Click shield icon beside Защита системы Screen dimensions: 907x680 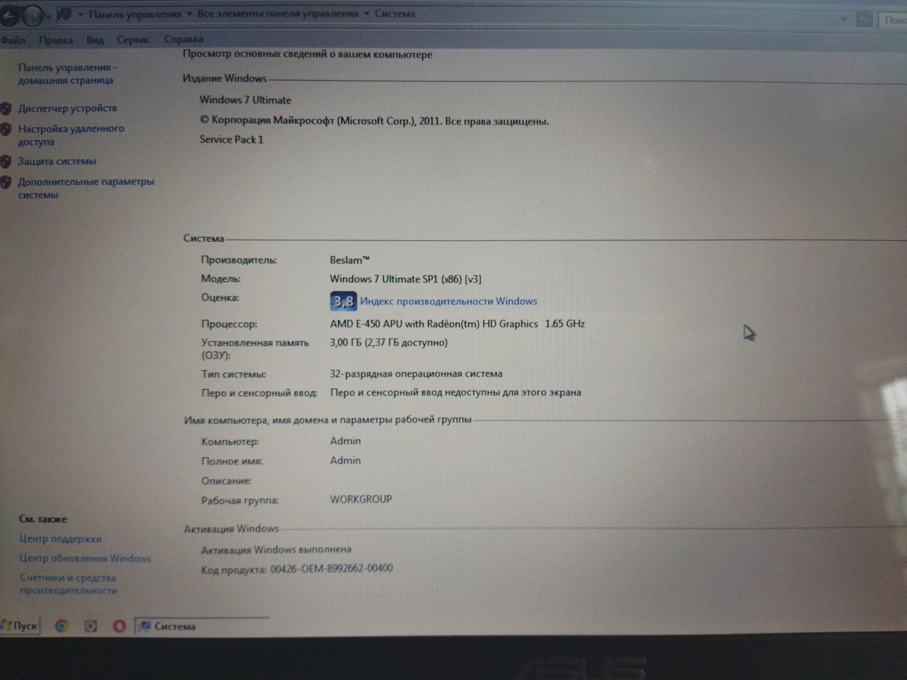(x=6, y=161)
